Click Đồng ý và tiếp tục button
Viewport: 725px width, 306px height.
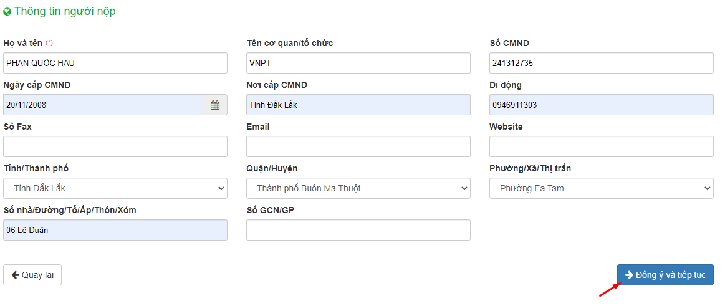(665, 275)
